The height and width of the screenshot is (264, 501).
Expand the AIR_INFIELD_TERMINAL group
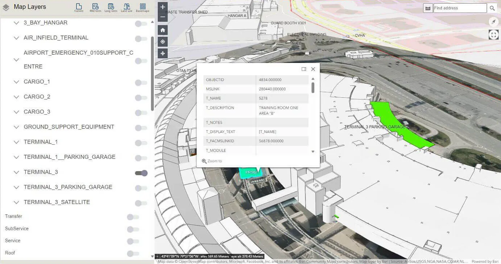[16, 38]
